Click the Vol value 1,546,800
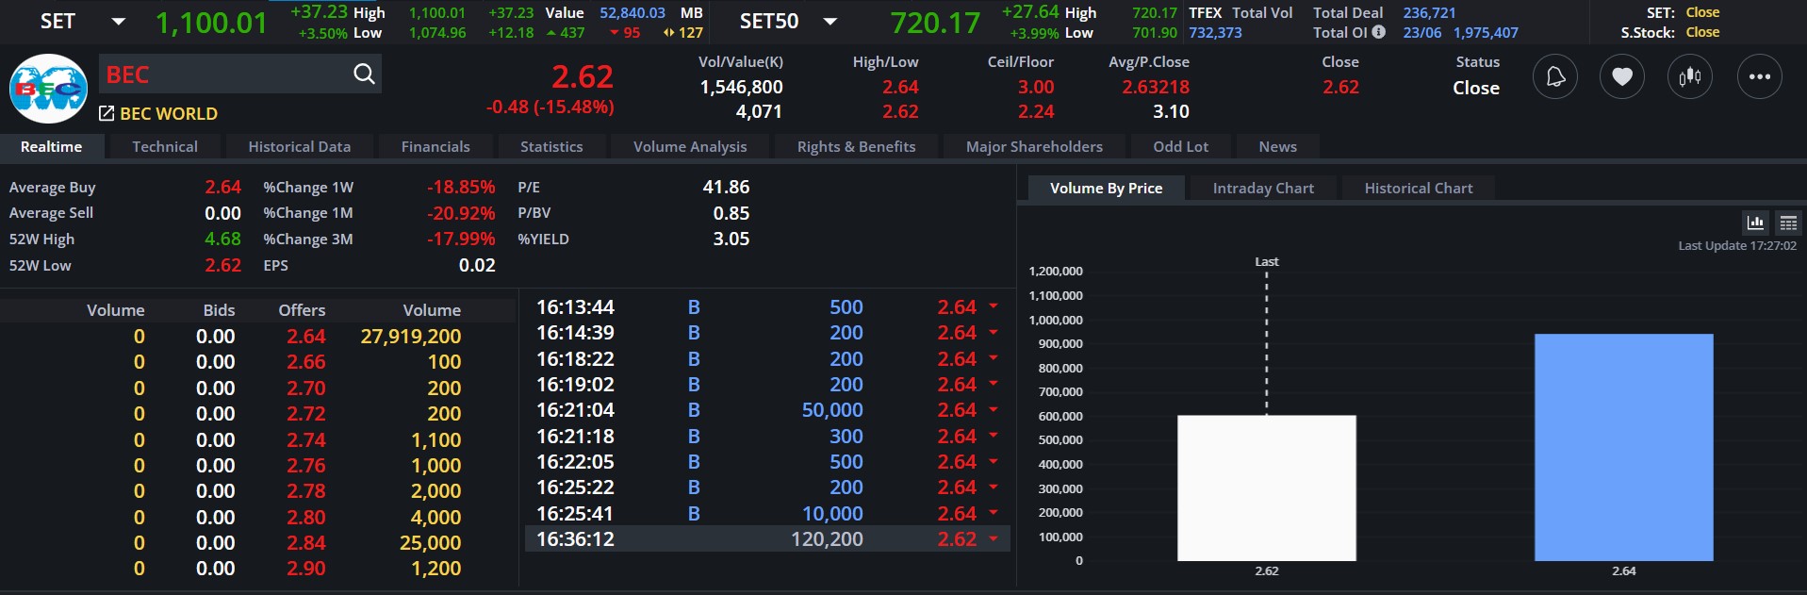The height and width of the screenshot is (595, 1807). (x=741, y=87)
